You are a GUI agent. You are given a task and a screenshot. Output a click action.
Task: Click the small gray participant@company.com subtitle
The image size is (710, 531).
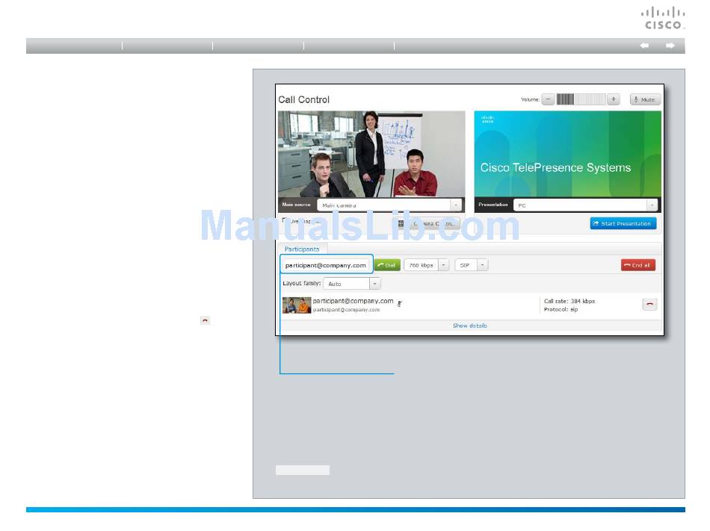tap(346, 310)
